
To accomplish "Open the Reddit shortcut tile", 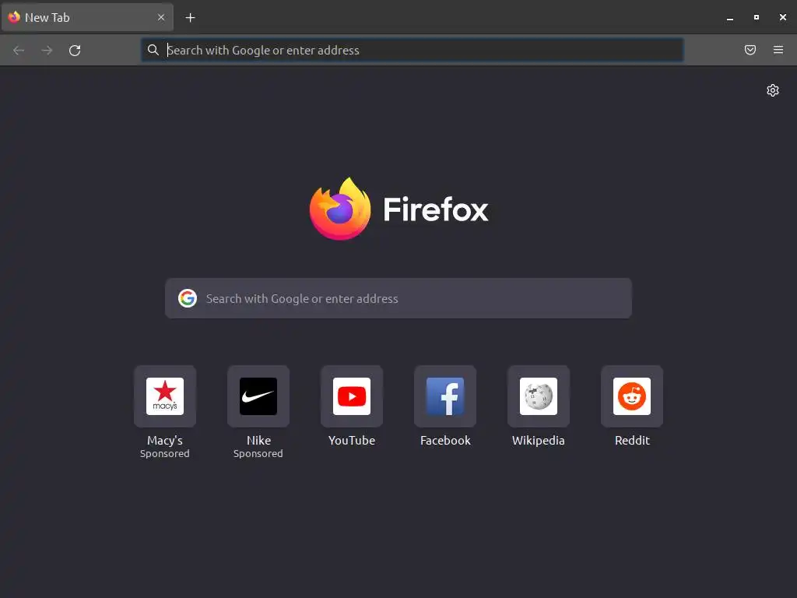I will (x=632, y=396).
